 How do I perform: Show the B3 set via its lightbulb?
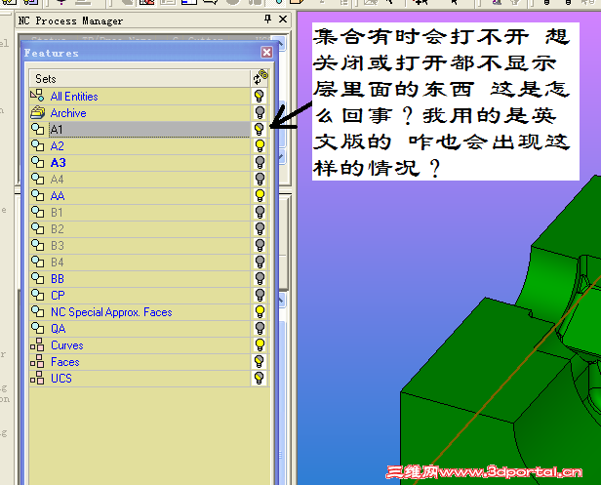click(x=260, y=245)
